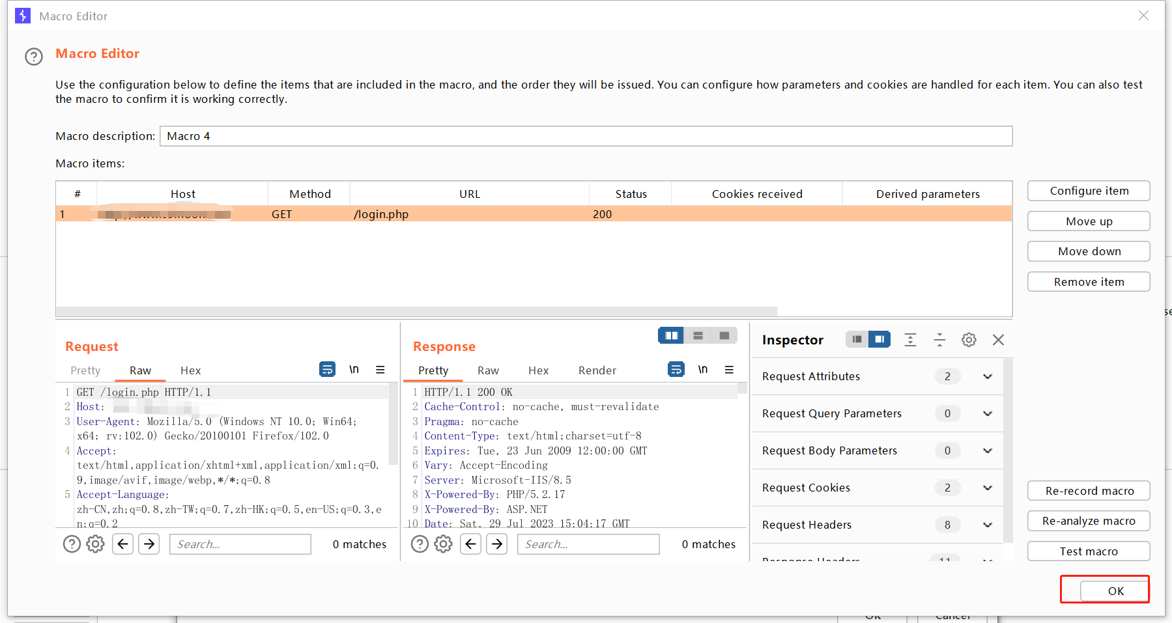Screen dimensions: 1172x623
Task: Click the Inspector panel vertical scrollbar
Action: (x=1008, y=450)
